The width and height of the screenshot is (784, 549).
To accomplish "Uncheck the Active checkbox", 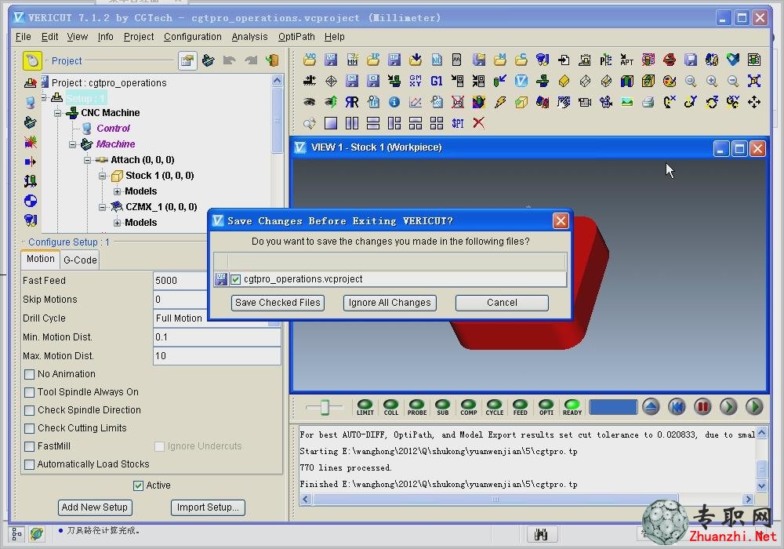I will [x=138, y=485].
